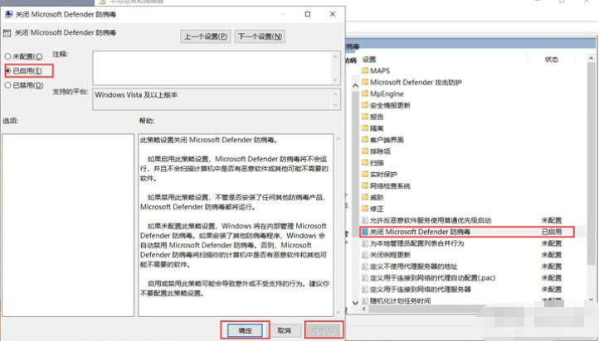Click the MpEngine folder icon
The height and width of the screenshot is (341, 599).
coord(364,94)
